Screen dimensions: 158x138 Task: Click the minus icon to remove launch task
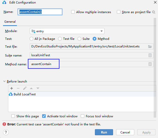pyautogui.click(x=18, y=88)
